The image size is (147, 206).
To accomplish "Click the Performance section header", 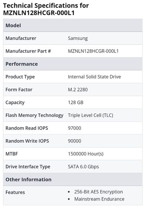I will pyautogui.click(x=73, y=64).
